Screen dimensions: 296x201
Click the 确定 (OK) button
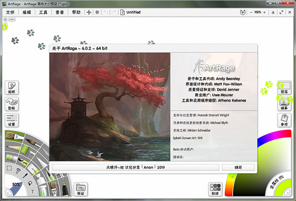238,167
